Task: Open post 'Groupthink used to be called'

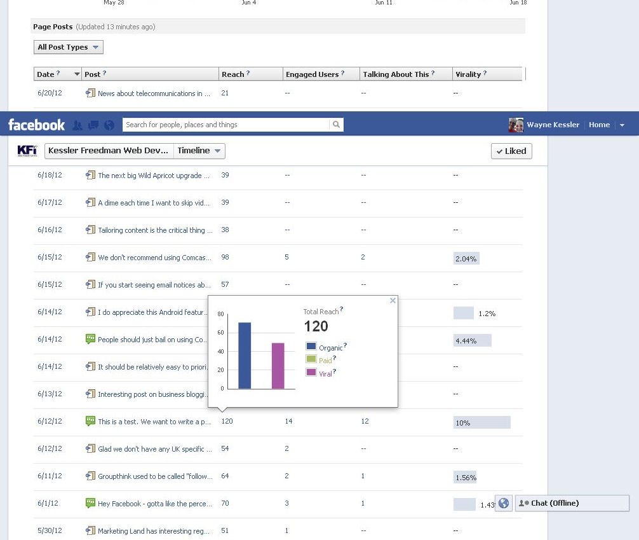Action: 155,476
